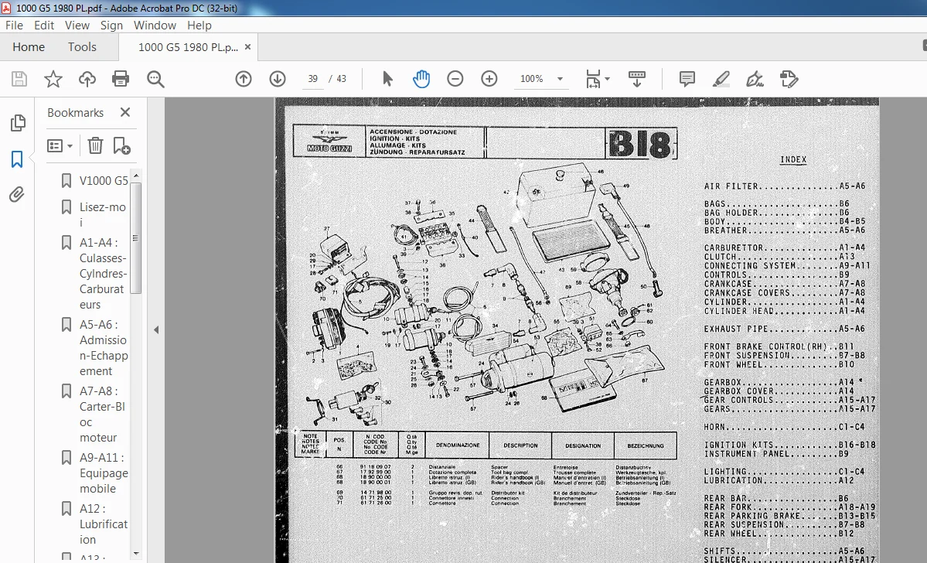Open the Sign document tool

[755, 79]
